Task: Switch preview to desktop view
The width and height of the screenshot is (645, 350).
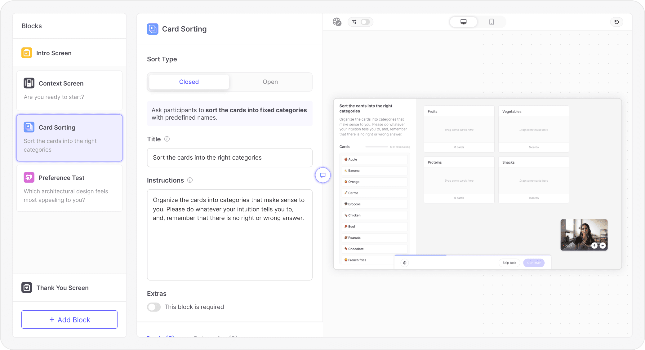Action: (x=463, y=22)
